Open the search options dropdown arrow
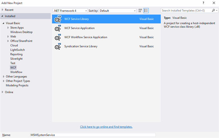 point(216,10)
